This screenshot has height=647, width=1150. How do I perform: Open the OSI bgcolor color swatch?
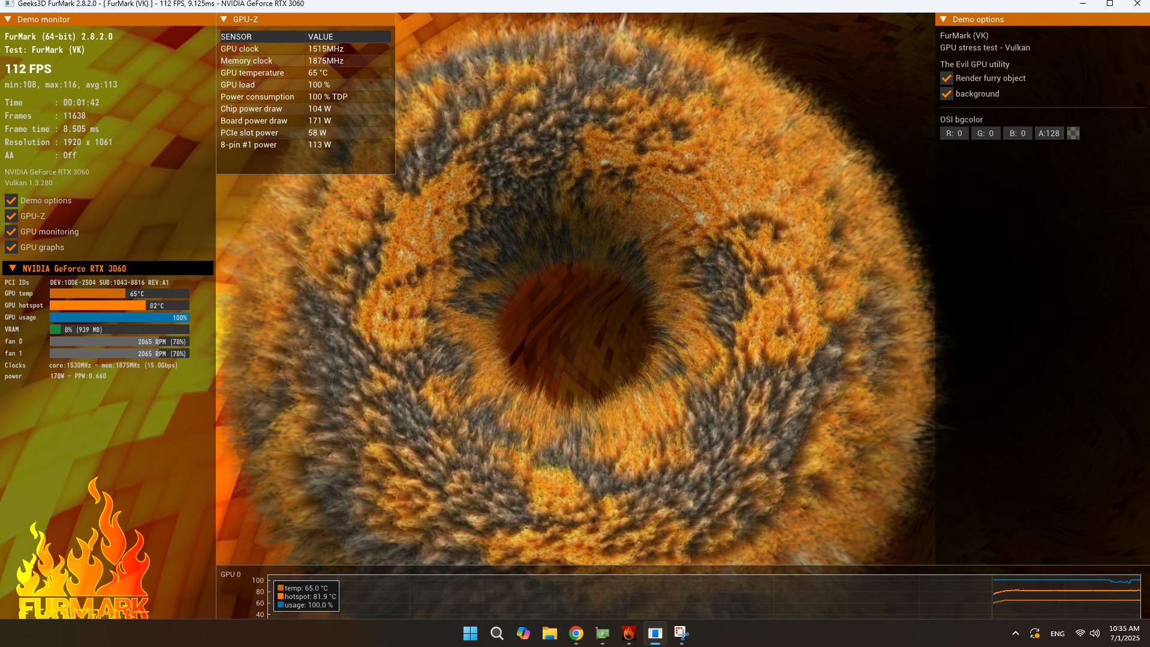[x=1073, y=133]
